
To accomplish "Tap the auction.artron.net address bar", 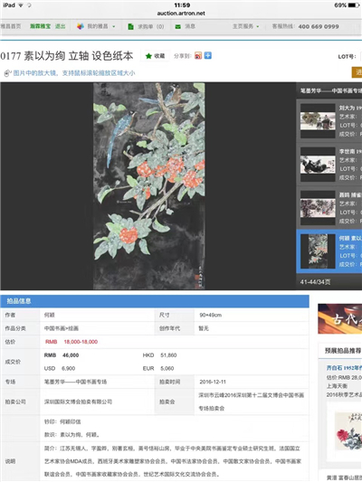I will 181,14.
